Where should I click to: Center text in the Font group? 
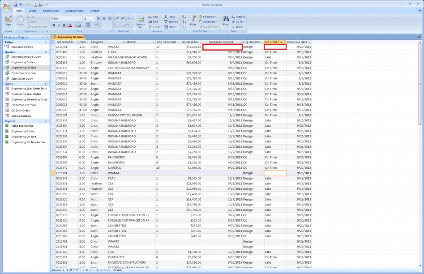click(x=104, y=18)
